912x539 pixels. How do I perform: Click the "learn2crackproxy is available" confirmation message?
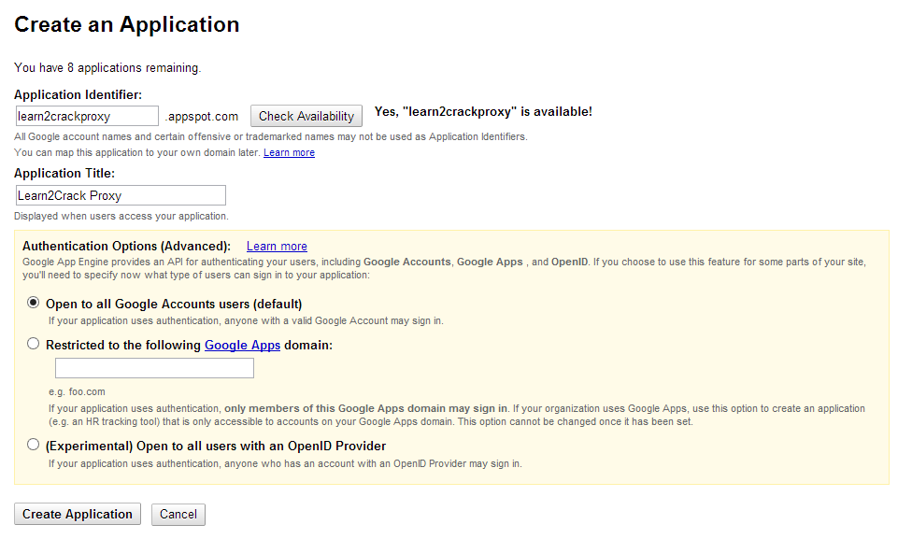483,112
